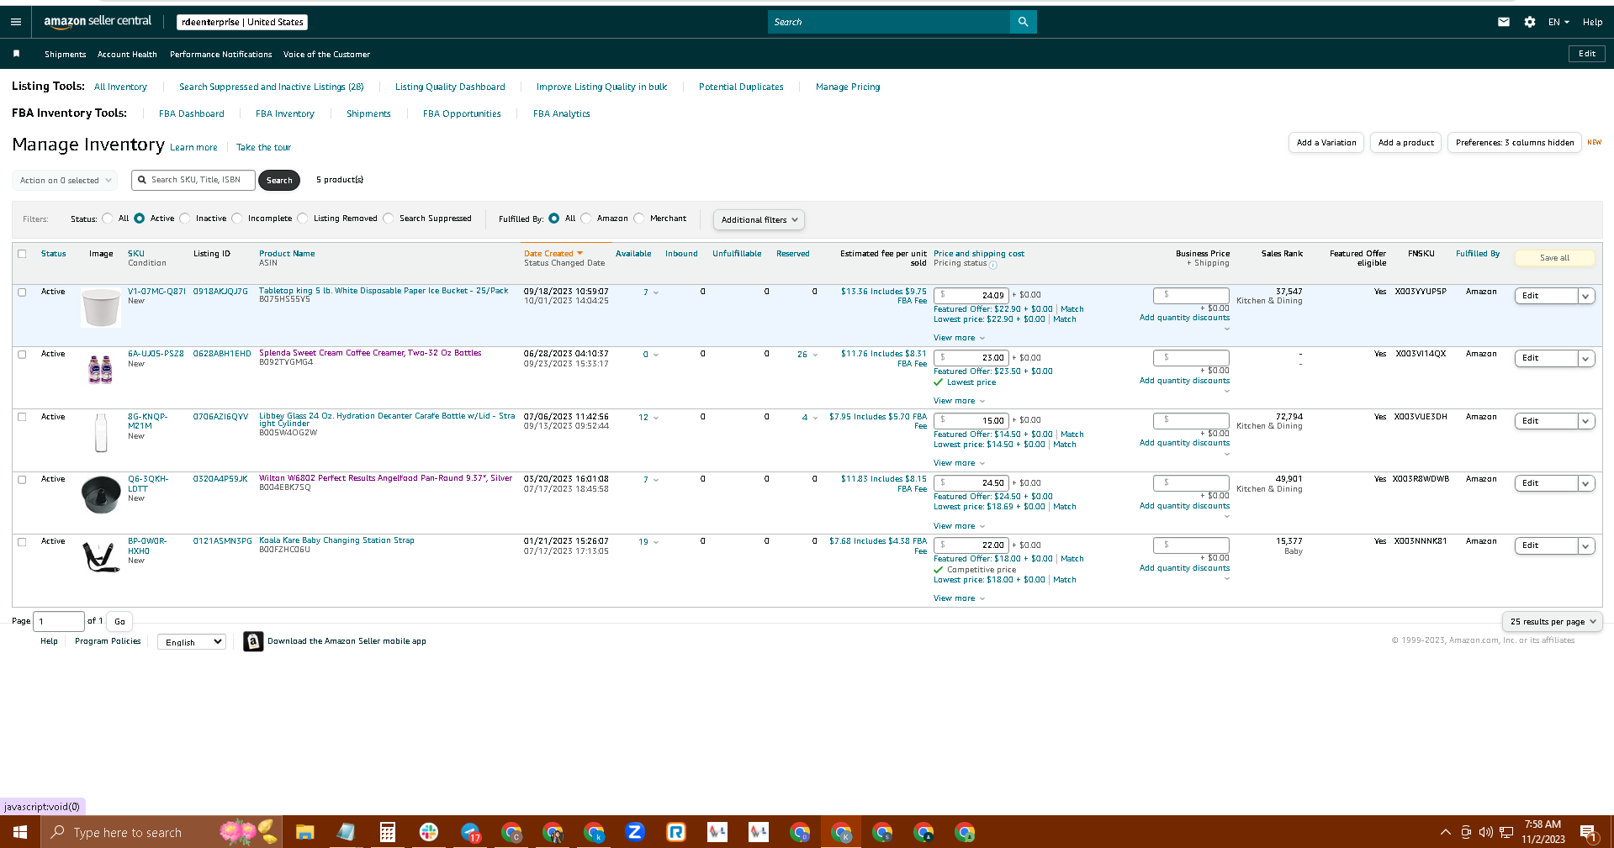Go to FBA Dashboard tool
Image resolution: width=1614 pixels, height=848 pixels.
click(192, 114)
